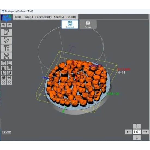Click the zoom magnifier icon
Viewport: 150px width, 150px height.
[9, 78]
